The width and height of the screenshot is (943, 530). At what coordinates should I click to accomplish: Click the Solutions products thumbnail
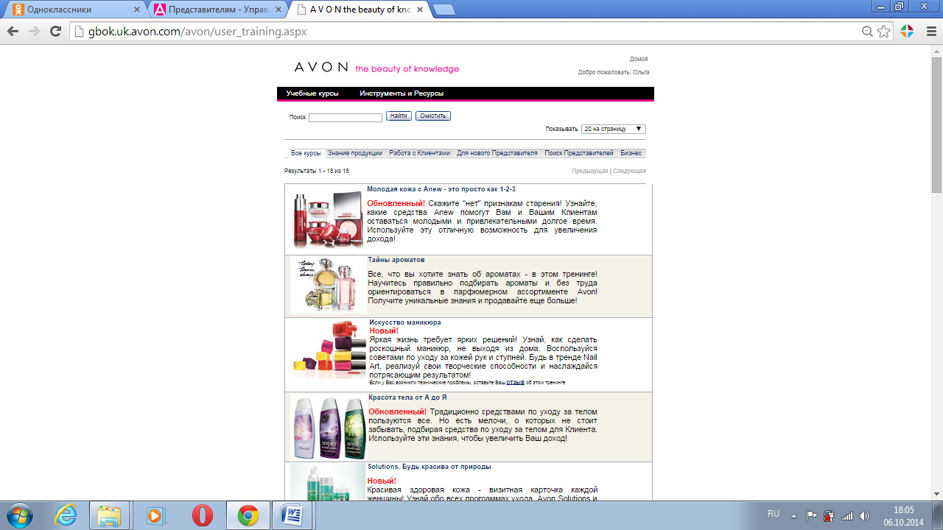pyautogui.click(x=328, y=482)
